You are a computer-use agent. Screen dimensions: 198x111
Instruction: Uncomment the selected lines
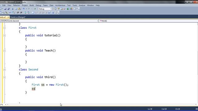(x=28, y=13)
